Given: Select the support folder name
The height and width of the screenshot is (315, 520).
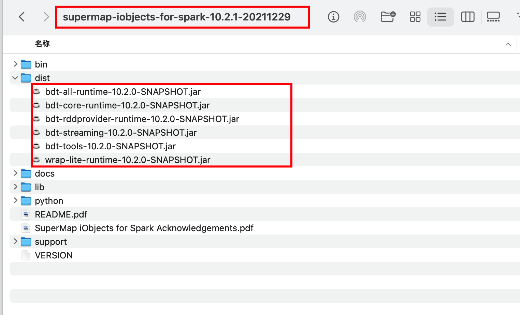Looking at the screenshot, I should click(x=51, y=242).
